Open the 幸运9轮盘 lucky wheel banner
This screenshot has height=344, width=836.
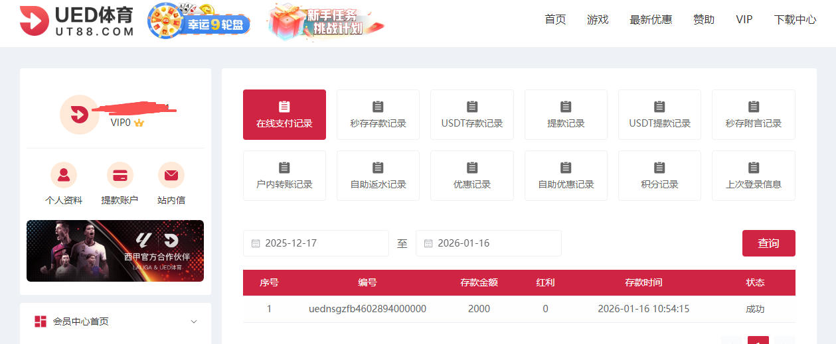pyautogui.click(x=199, y=21)
